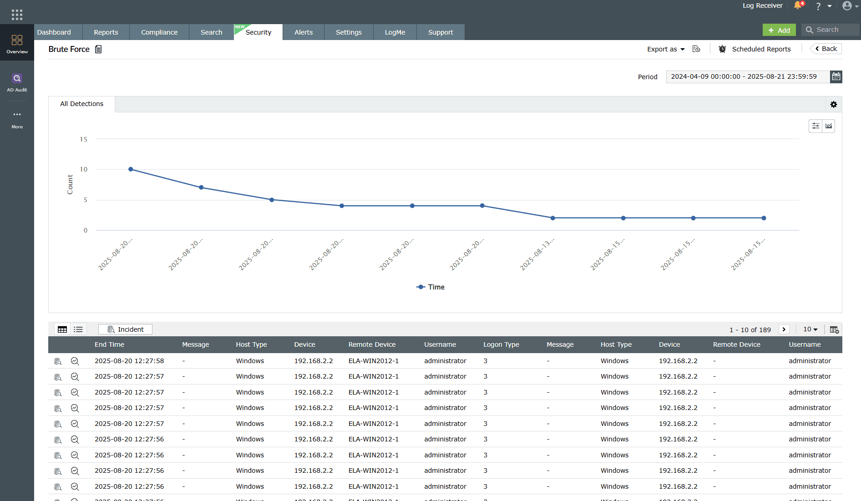Click the add/remove columns icon
The height and width of the screenshot is (501, 861).
pyautogui.click(x=834, y=329)
